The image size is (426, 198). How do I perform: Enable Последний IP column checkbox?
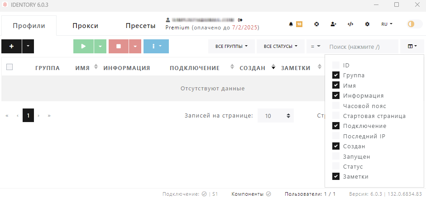336,136
